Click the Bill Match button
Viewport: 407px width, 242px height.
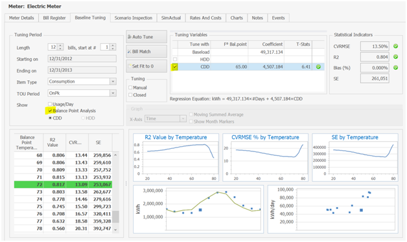(146, 52)
